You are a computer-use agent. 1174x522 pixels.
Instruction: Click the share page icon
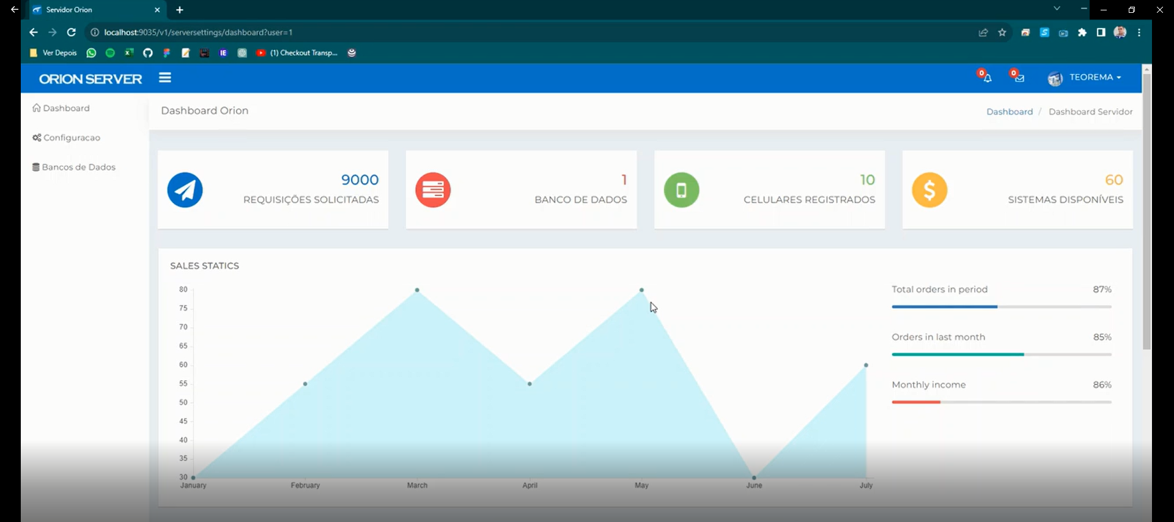coord(983,32)
